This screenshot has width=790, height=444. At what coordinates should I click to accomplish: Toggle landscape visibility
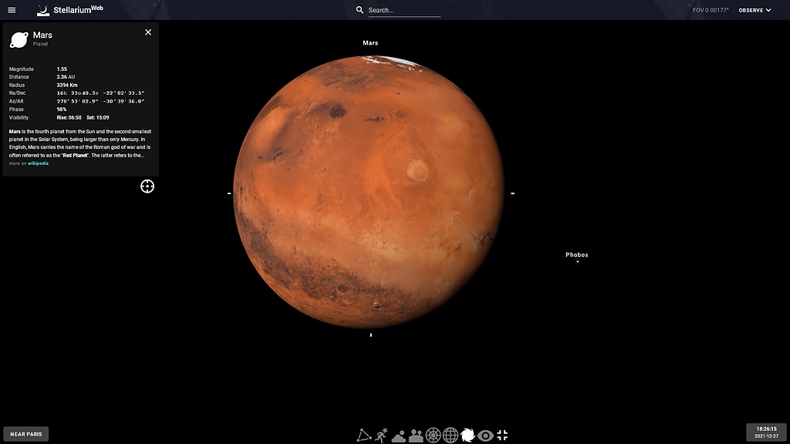[416, 436]
